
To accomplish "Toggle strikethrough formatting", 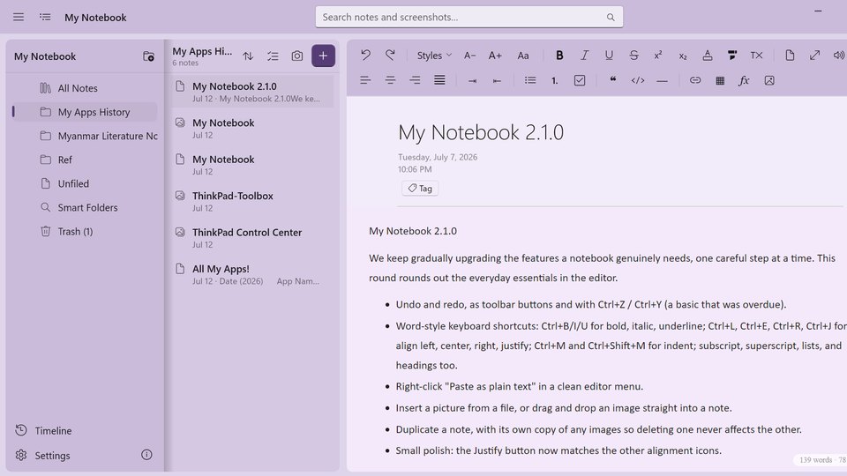I will (x=633, y=55).
